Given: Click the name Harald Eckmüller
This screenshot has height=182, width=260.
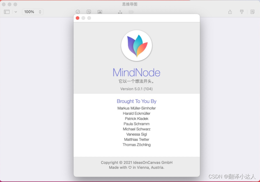Looking at the screenshot, I should [x=137, y=113].
